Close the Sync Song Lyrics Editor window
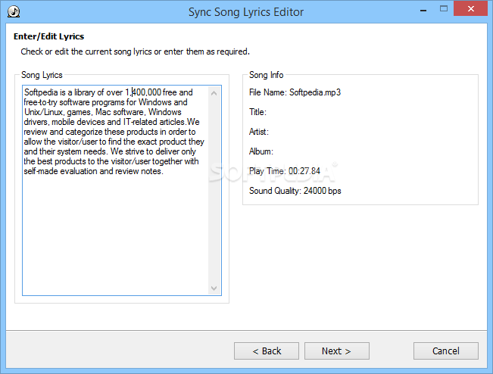Image resolution: width=493 pixels, height=374 pixels. [x=471, y=9]
